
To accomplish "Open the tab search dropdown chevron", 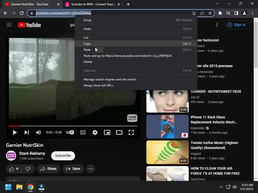I will coord(217,4).
